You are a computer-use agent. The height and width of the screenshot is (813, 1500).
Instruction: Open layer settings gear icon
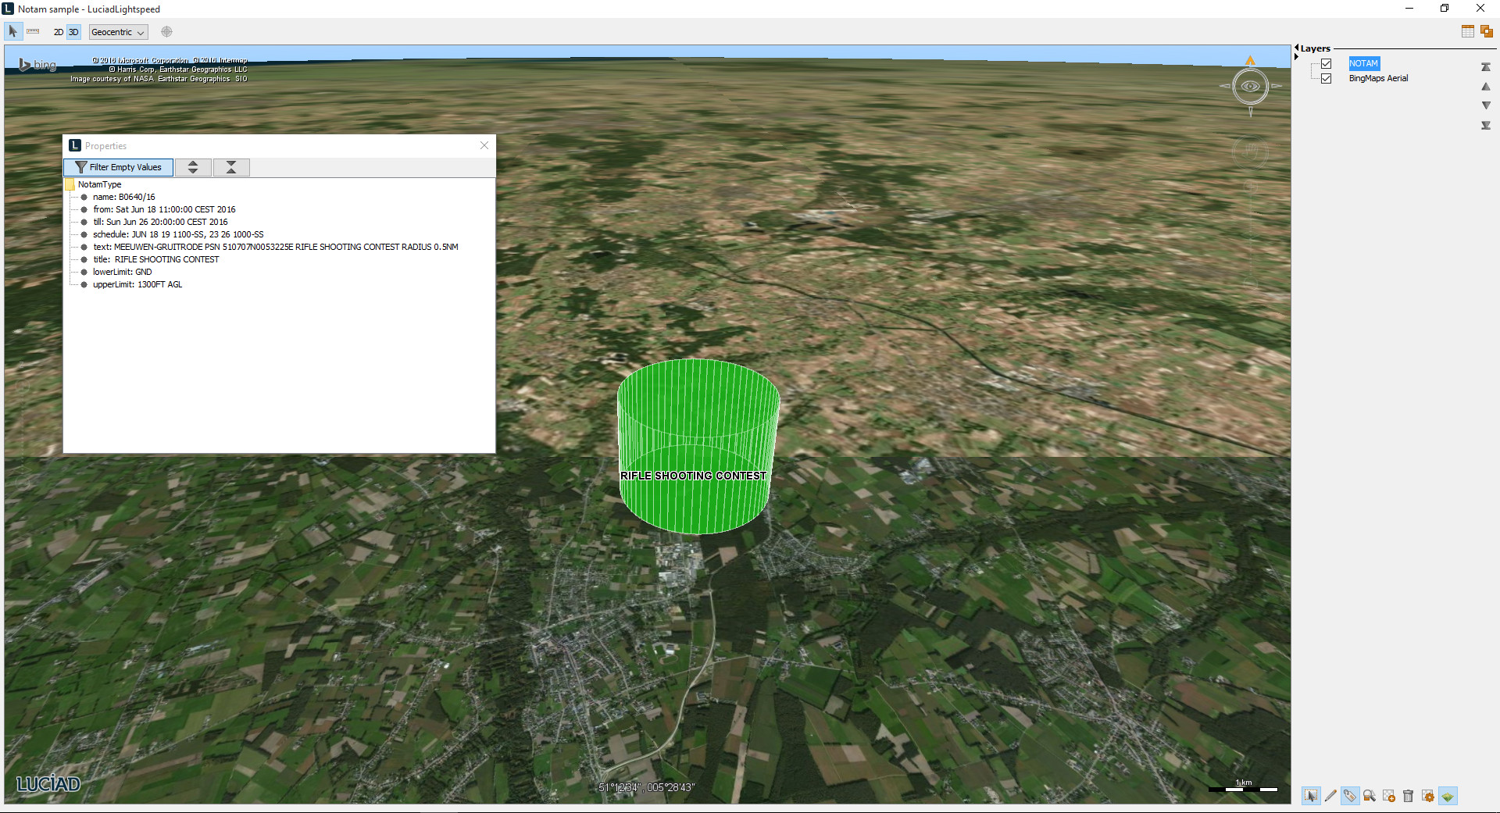[x=1427, y=796]
